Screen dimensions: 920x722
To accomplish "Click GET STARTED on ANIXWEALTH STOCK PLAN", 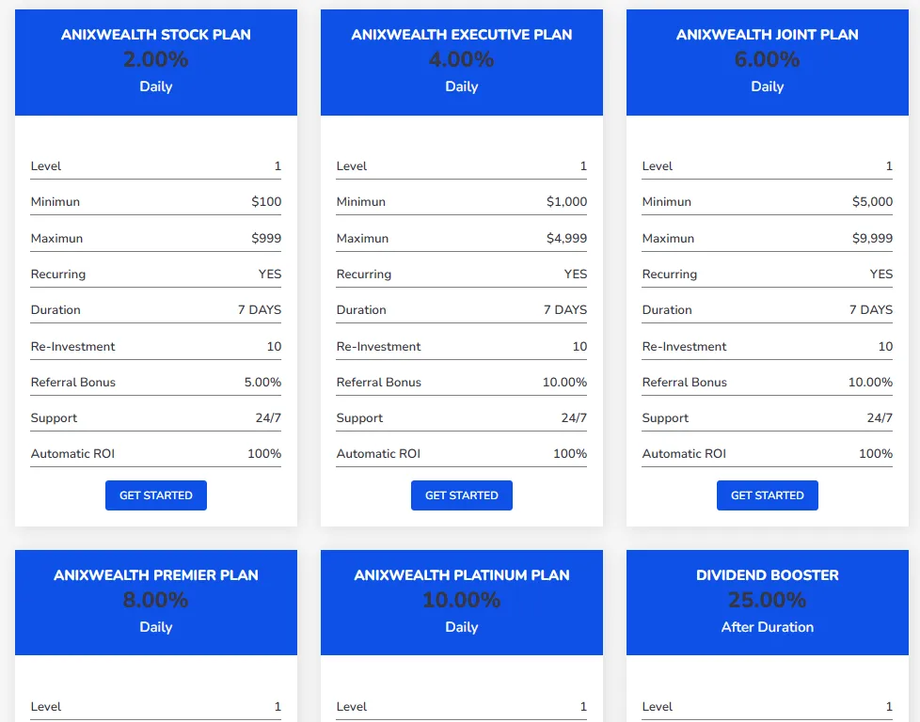I will (156, 495).
